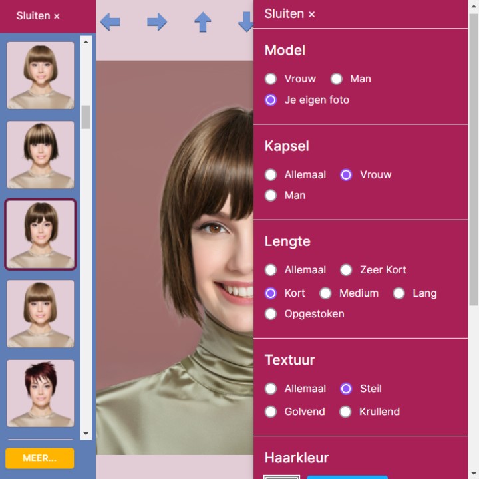
Task: Select Vrouw under Model
Action: (271, 79)
